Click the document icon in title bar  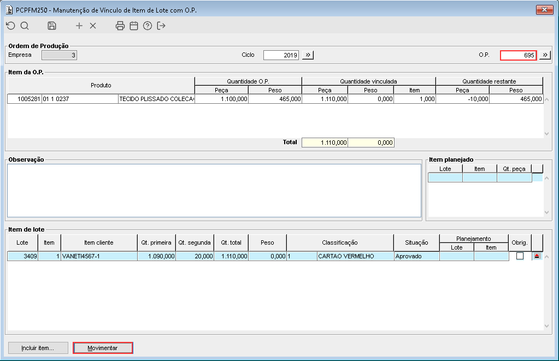(9, 10)
